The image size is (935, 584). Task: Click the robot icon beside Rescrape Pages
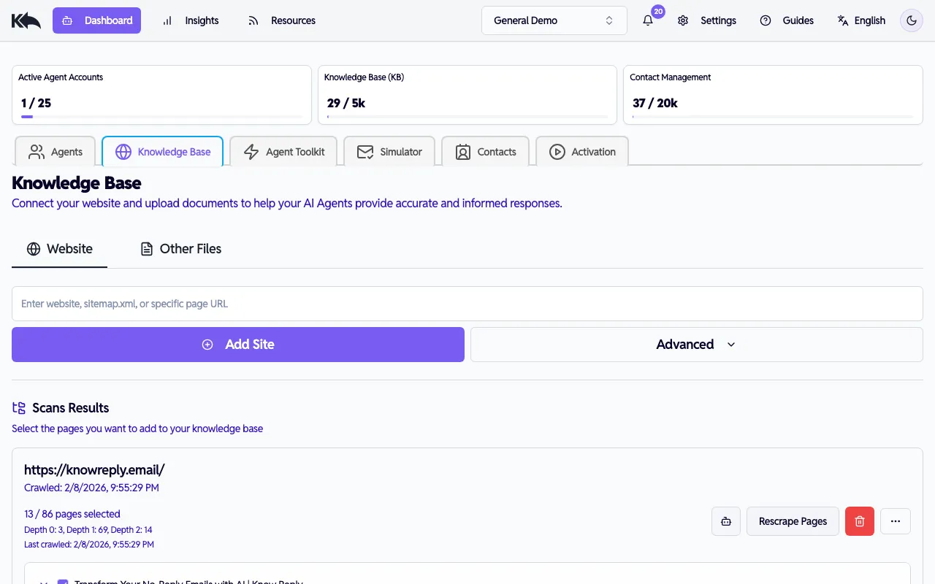click(x=725, y=521)
